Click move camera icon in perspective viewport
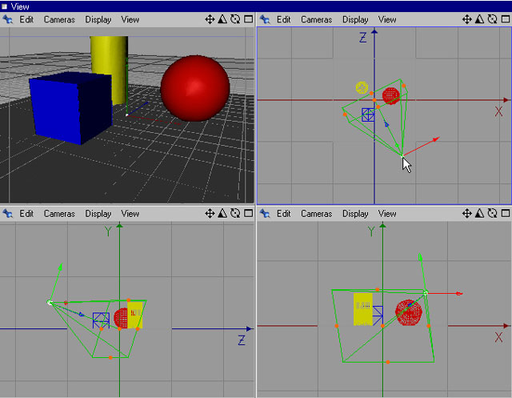Screen dimensions: 512x398 click(210, 19)
